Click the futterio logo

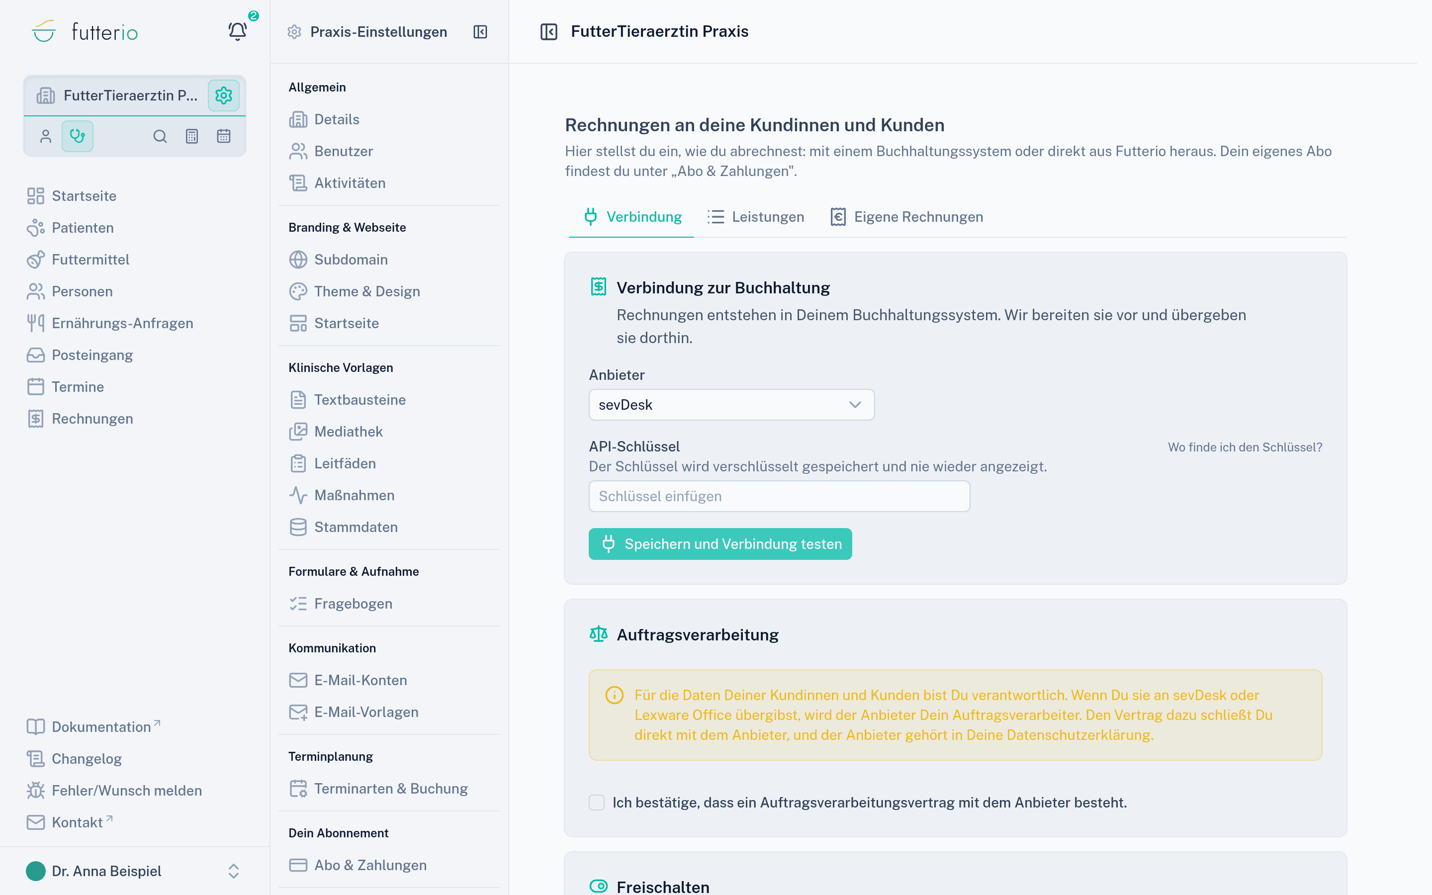click(x=85, y=31)
